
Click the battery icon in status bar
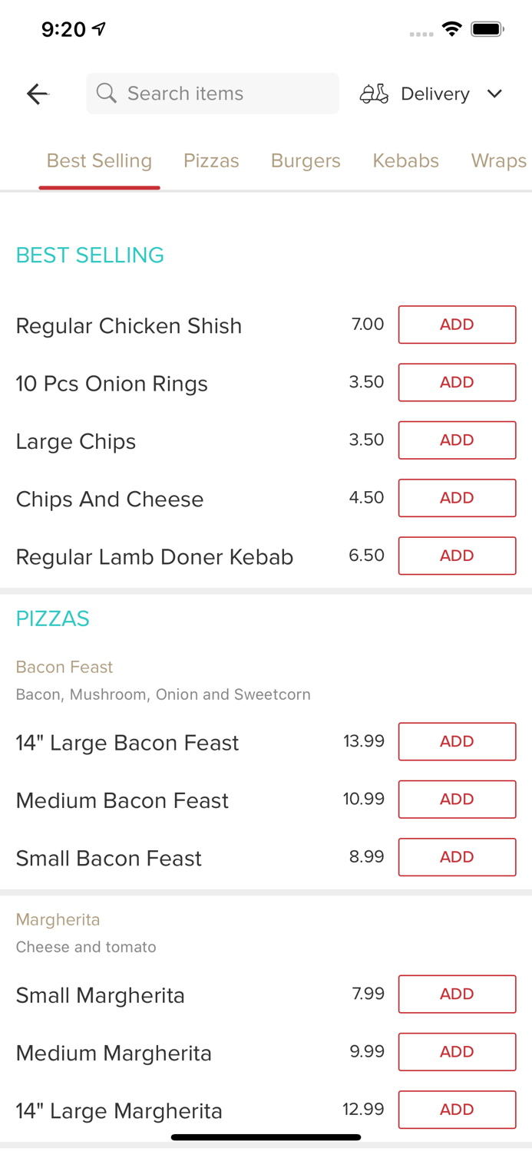(x=486, y=28)
